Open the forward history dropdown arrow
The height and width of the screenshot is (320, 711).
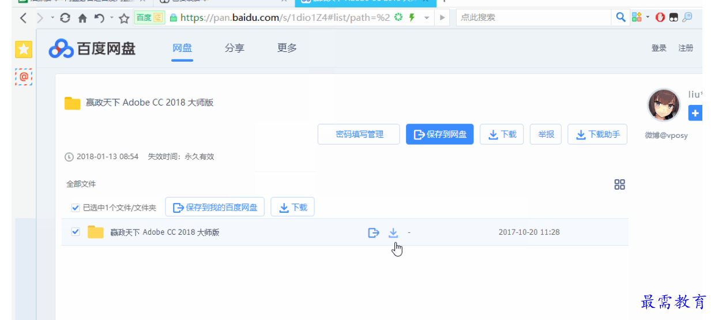(x=52, y=18)
